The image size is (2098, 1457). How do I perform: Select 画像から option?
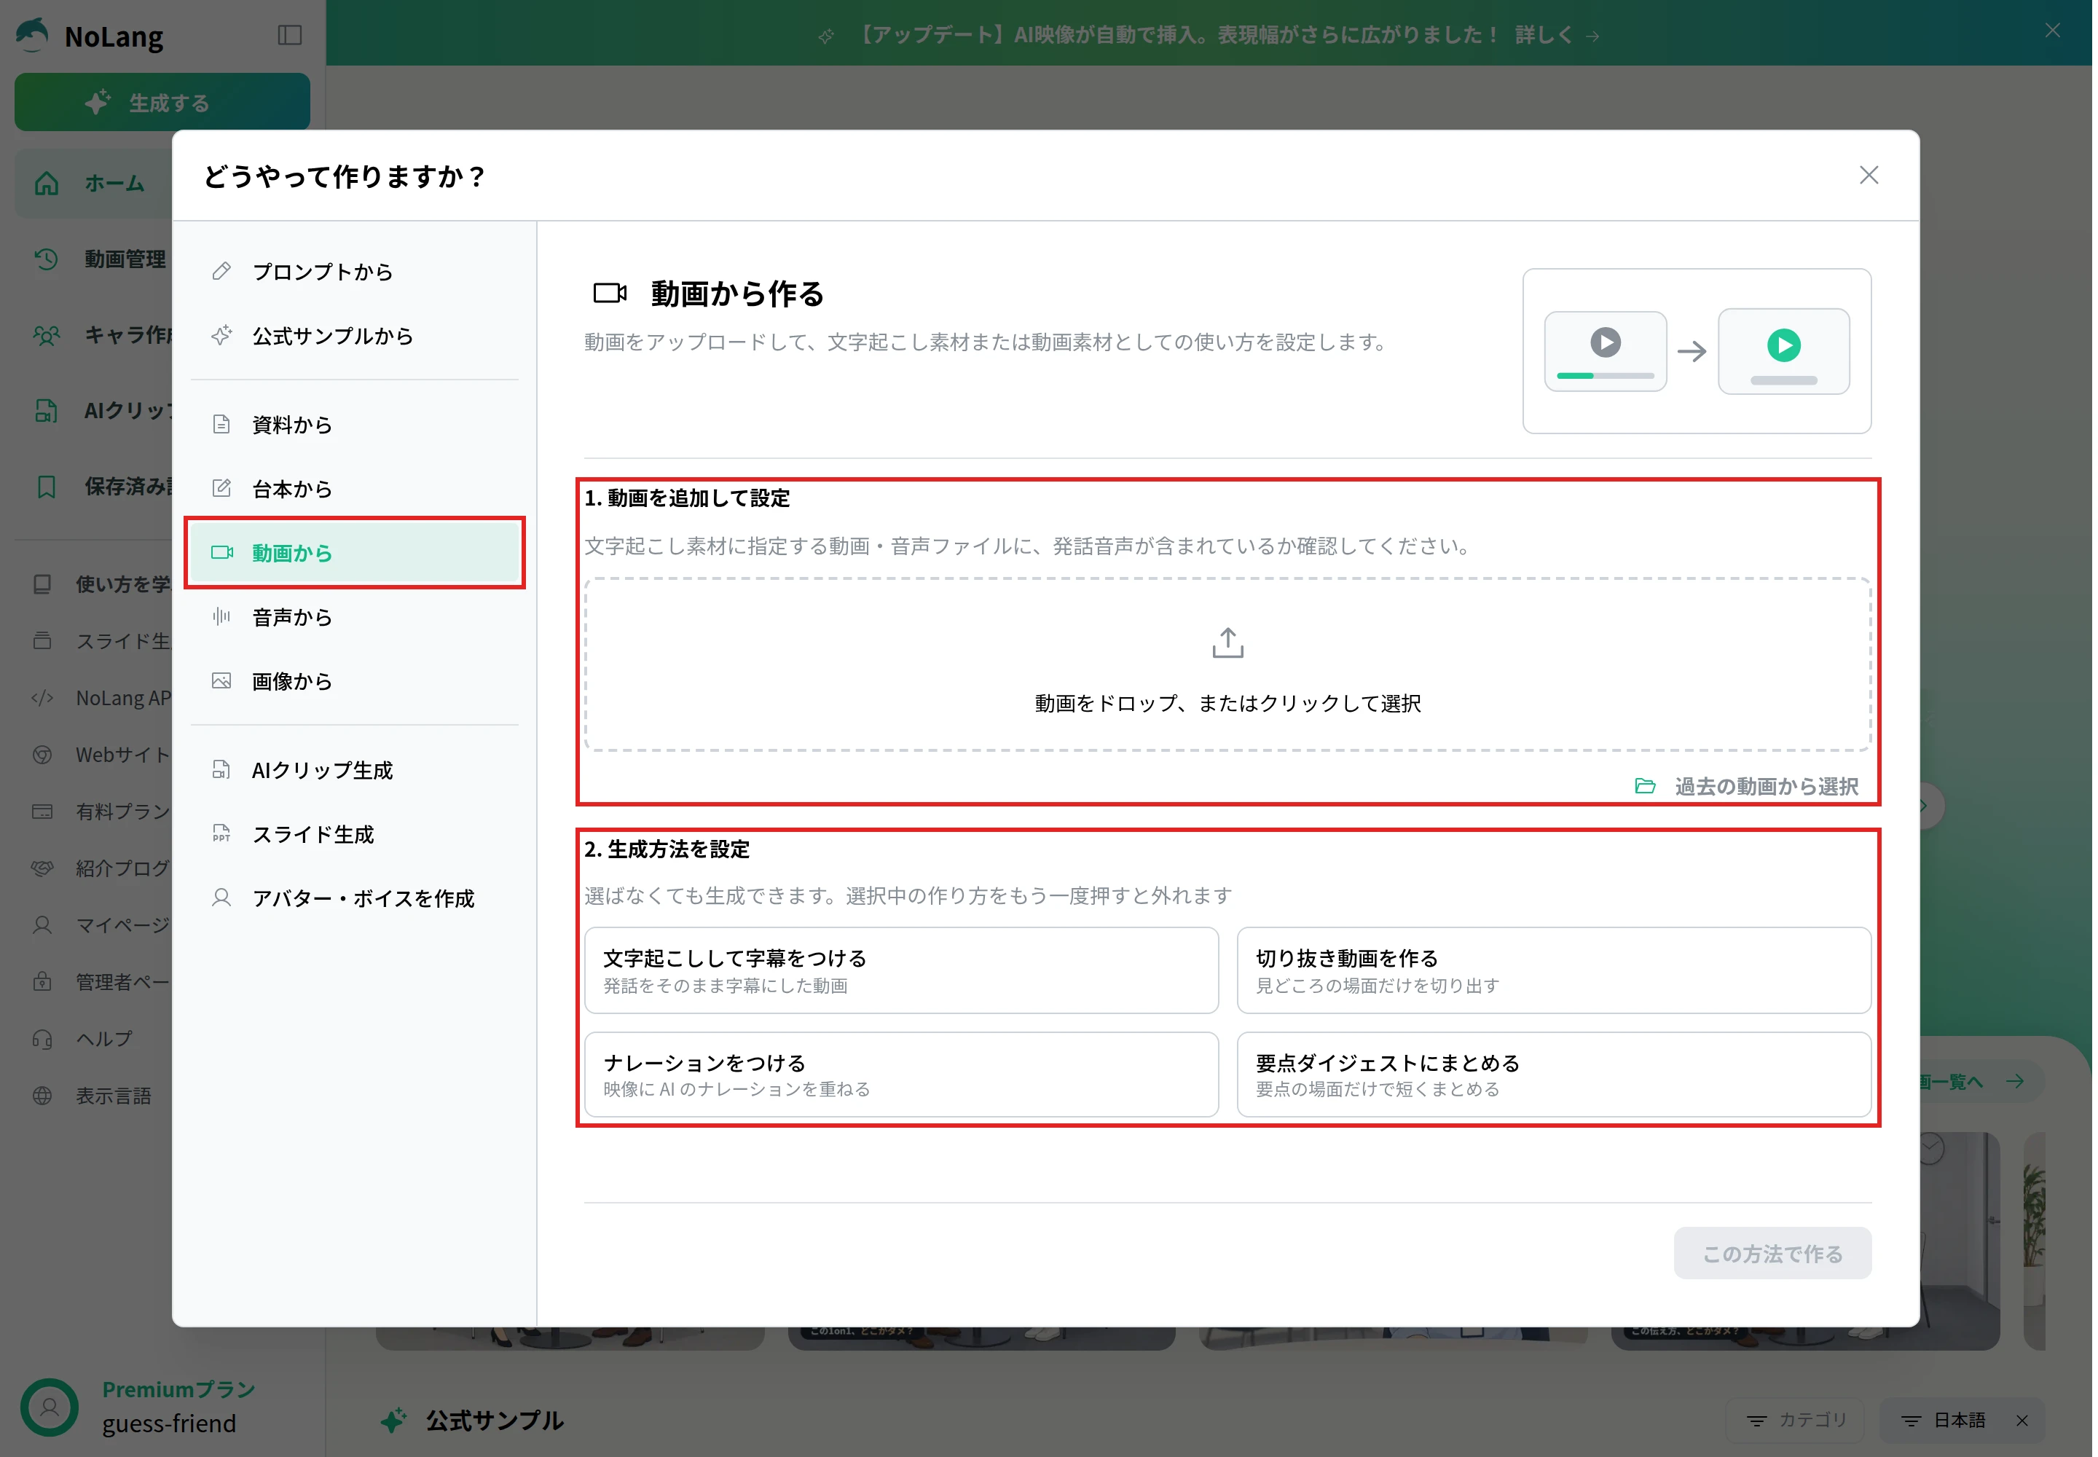click(x=354, y=680)
